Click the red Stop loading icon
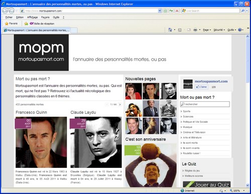This screenshot has height=194, width=251. click(x=177, y=11)
